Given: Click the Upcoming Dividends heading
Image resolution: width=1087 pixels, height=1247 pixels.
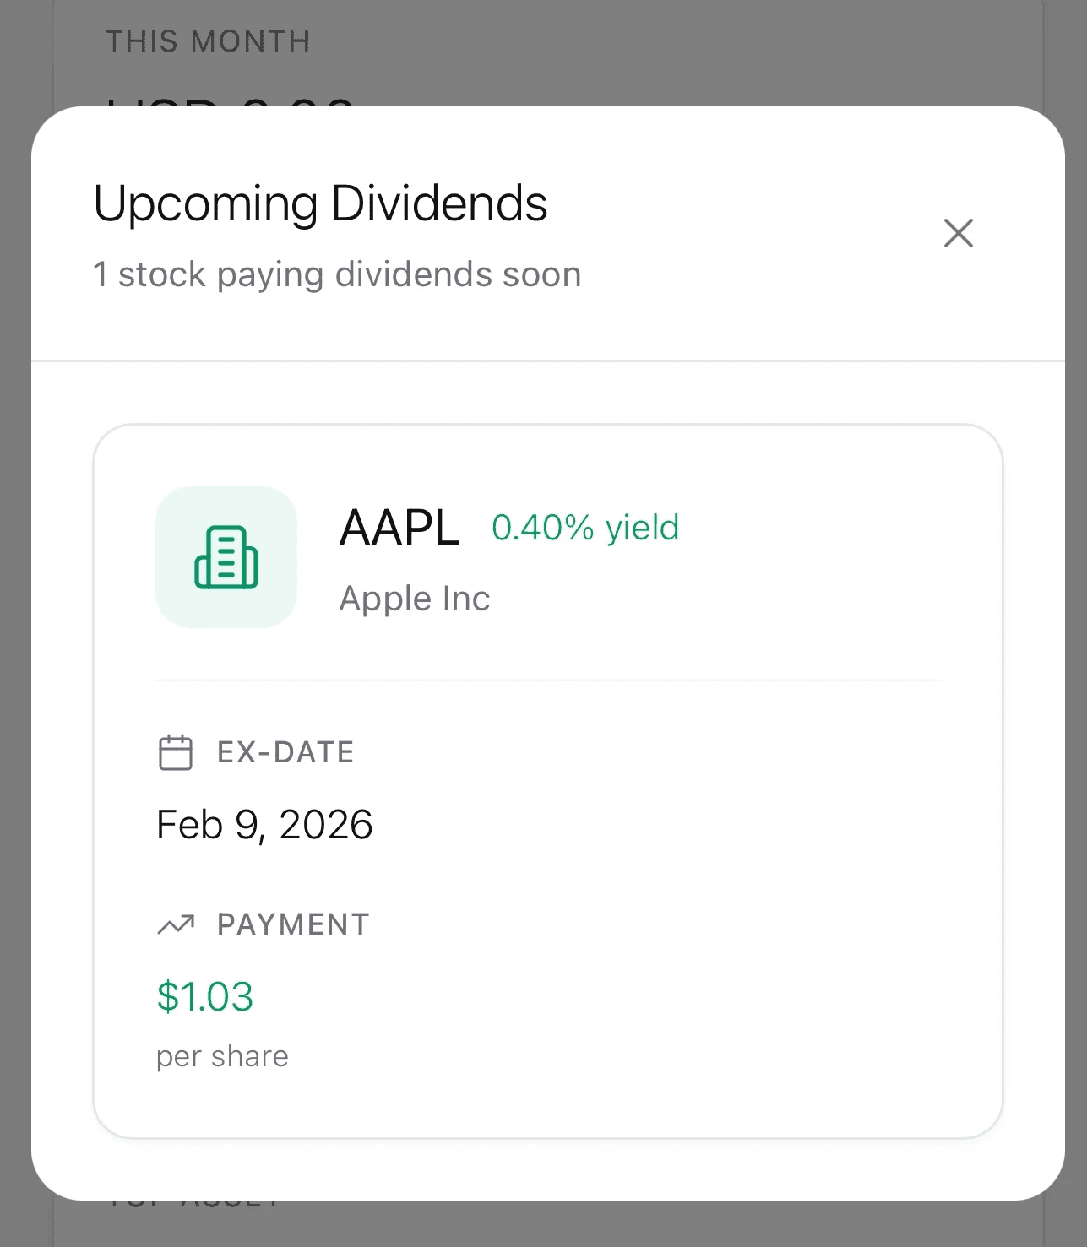Looking at the screenshot, I should (321, 203).
